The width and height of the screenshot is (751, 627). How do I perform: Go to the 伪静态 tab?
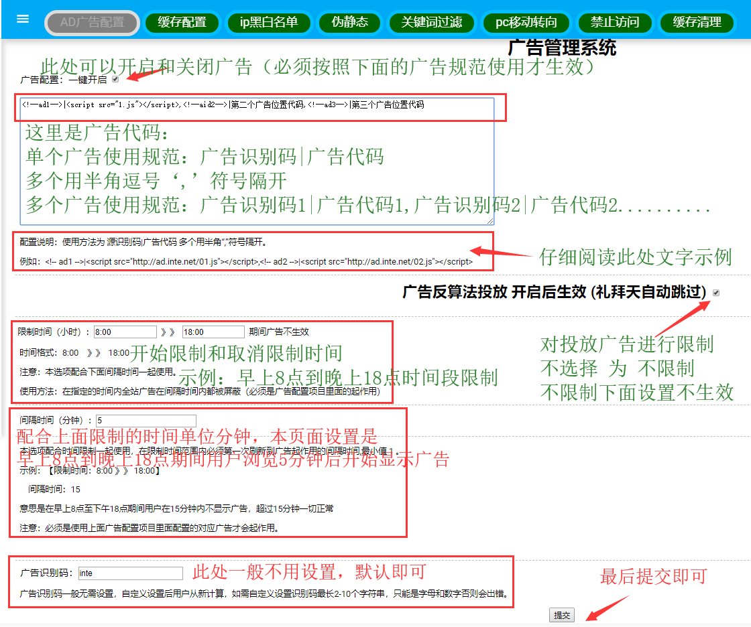[350, 23]
